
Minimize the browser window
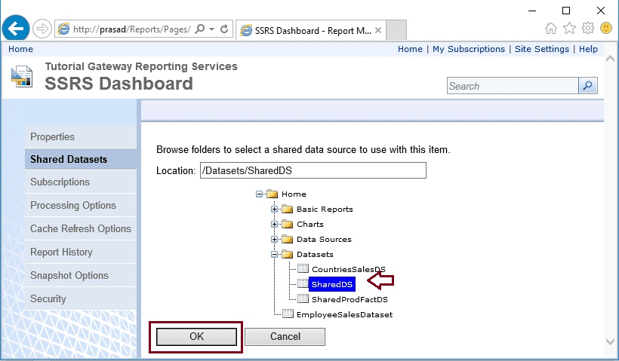(x=532, y=11)
